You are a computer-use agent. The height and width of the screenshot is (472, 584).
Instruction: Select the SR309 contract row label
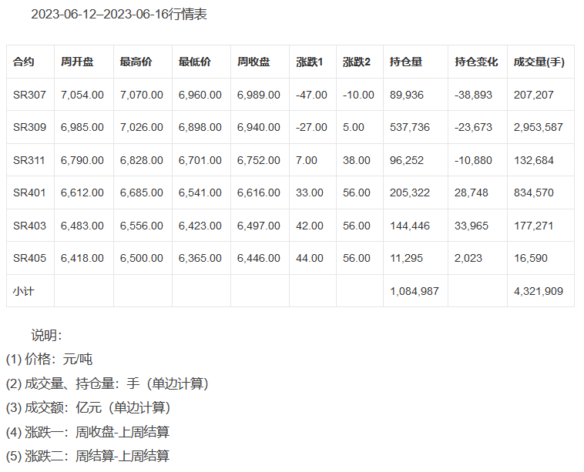pyautogui.click(x=29, y=127)
